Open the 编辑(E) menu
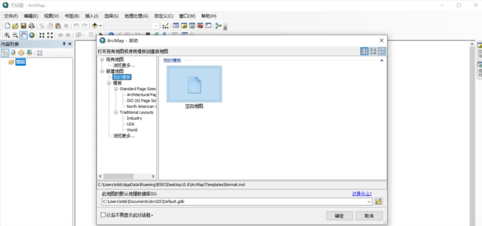Viewport: 482px width, 226px height. tap(31, 16)
